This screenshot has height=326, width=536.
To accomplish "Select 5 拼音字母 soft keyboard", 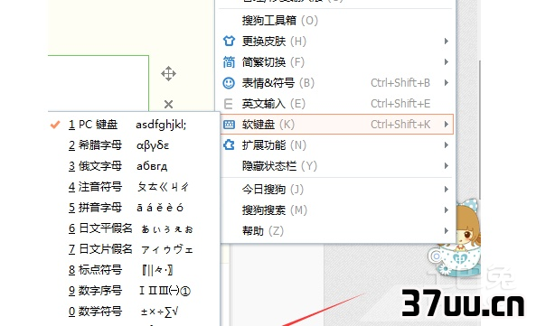I will 133,208.
